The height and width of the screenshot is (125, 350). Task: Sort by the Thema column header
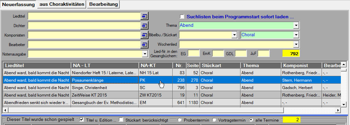(261, 65)
